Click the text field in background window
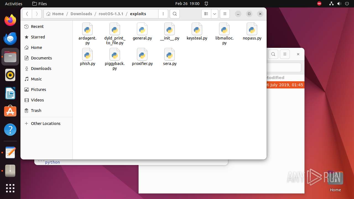 (284, 67)
